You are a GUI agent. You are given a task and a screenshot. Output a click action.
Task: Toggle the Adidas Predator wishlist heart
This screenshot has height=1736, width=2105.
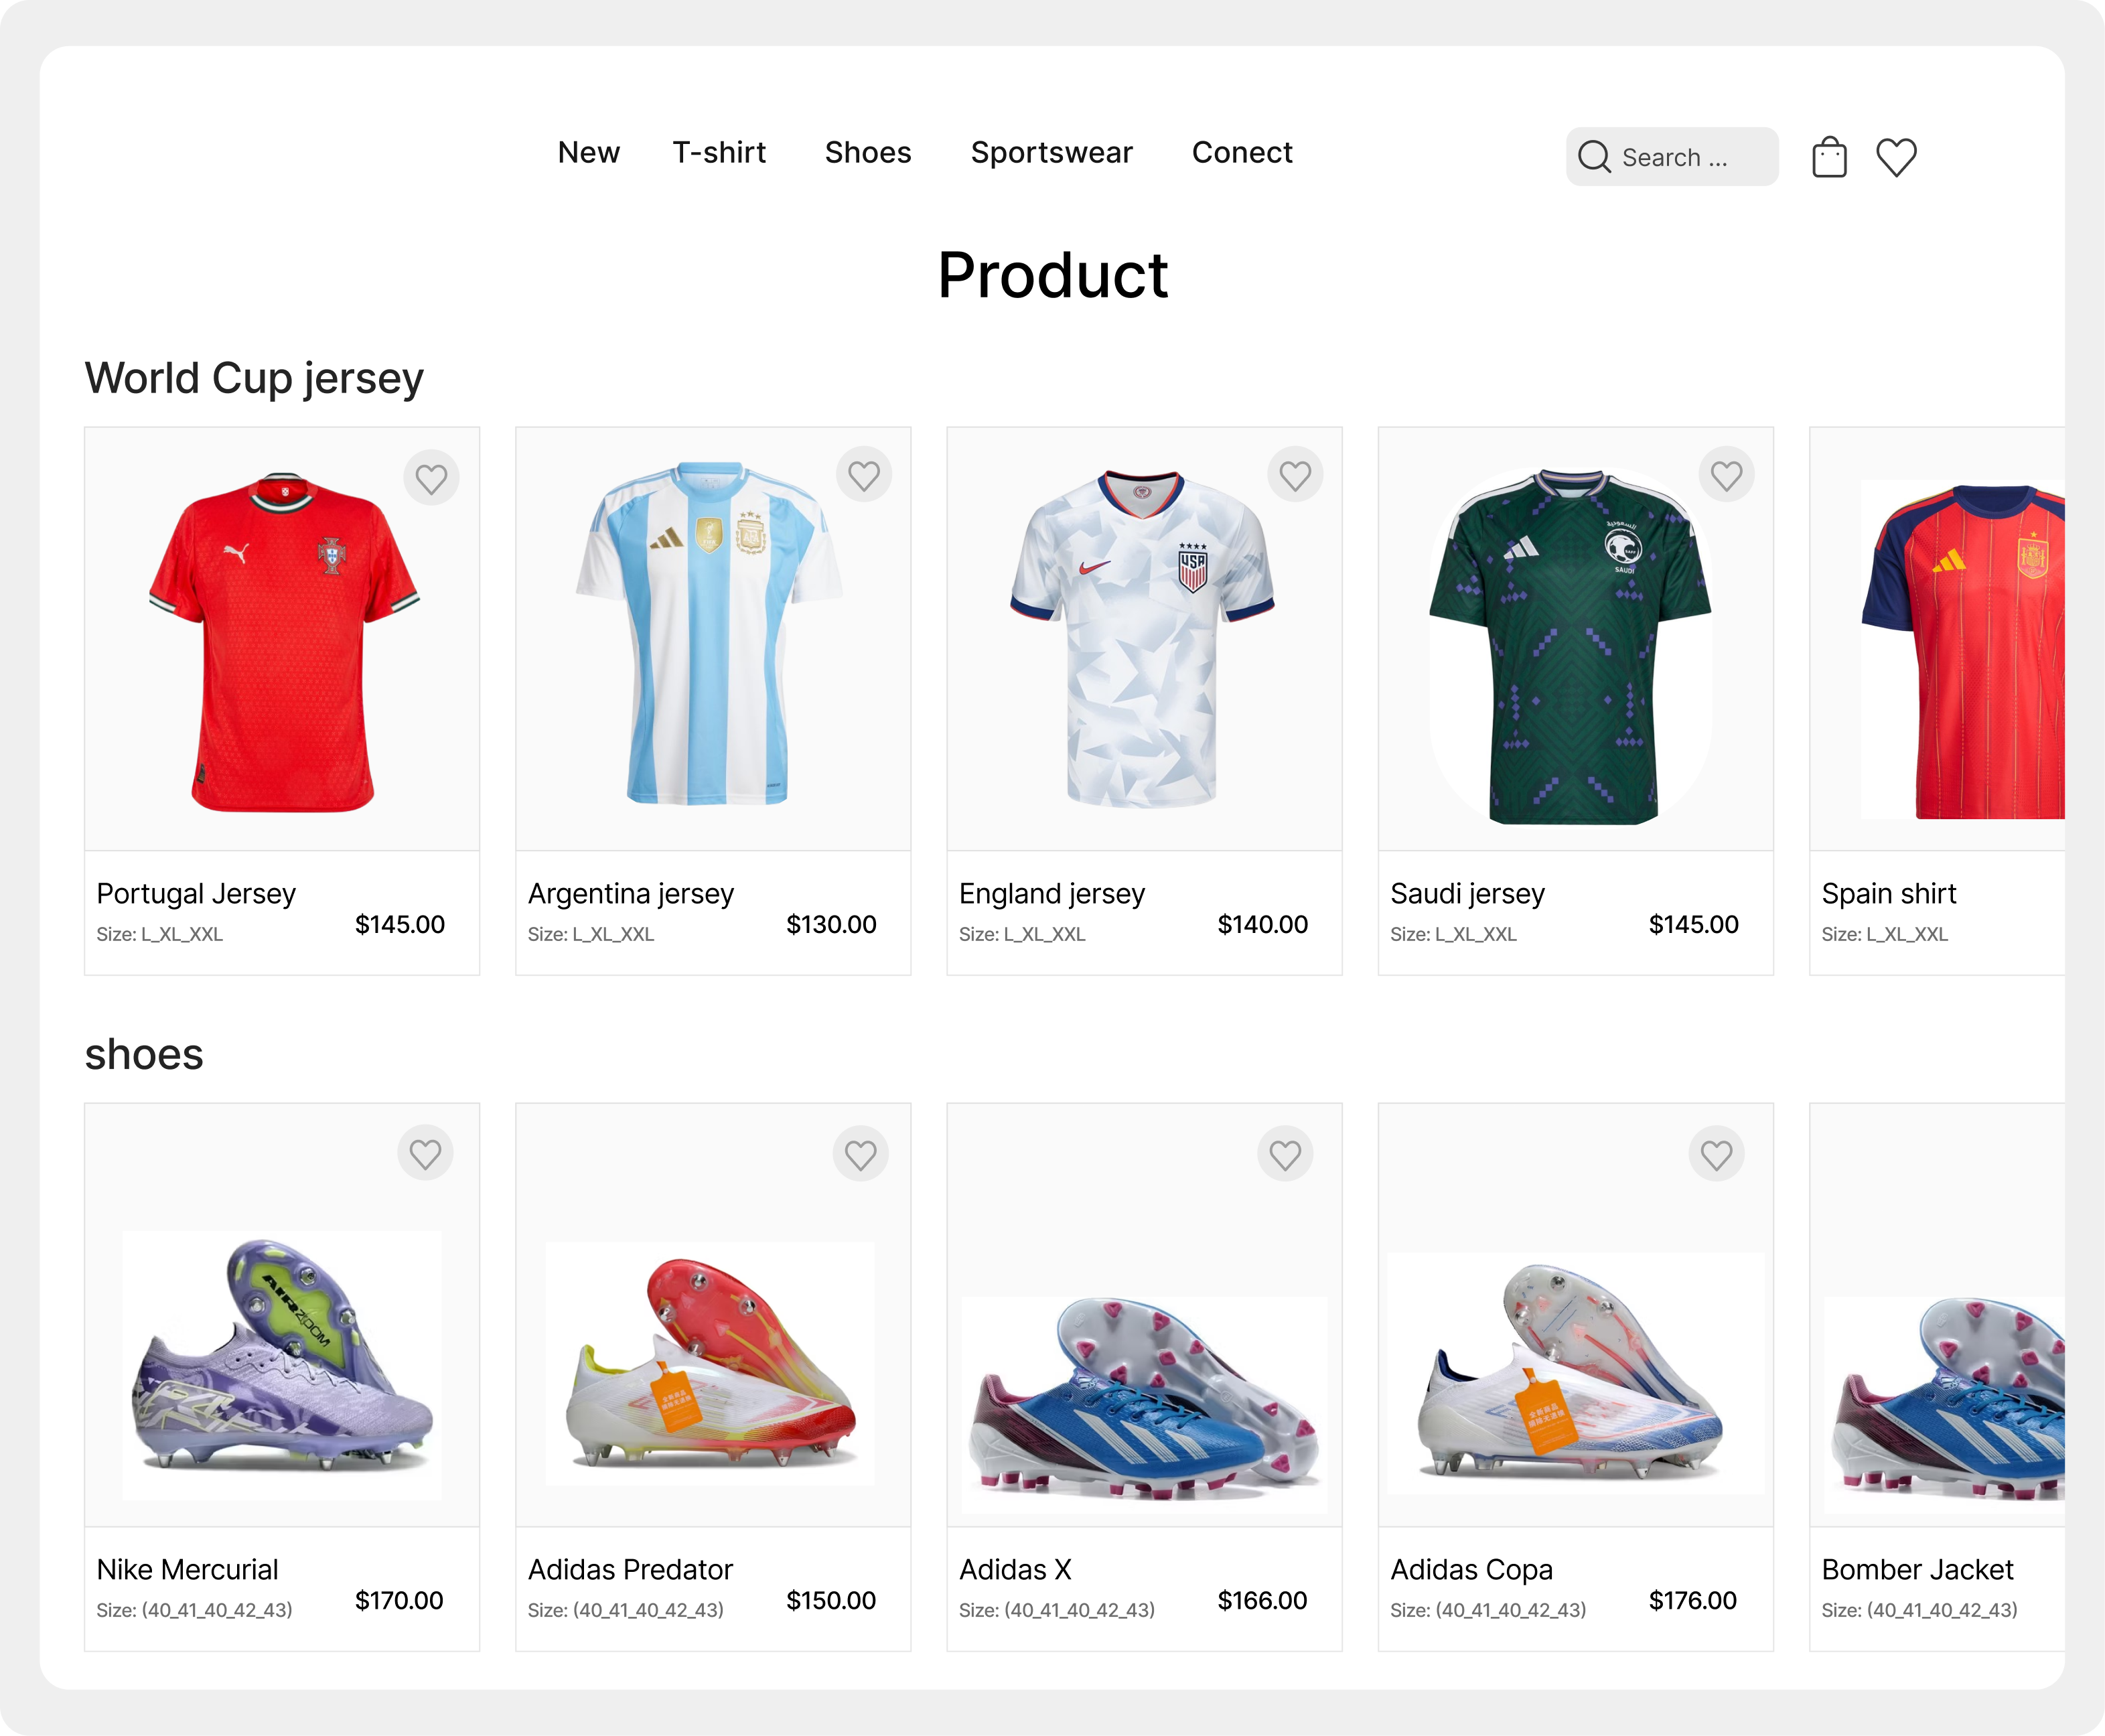coord(860,1153)
